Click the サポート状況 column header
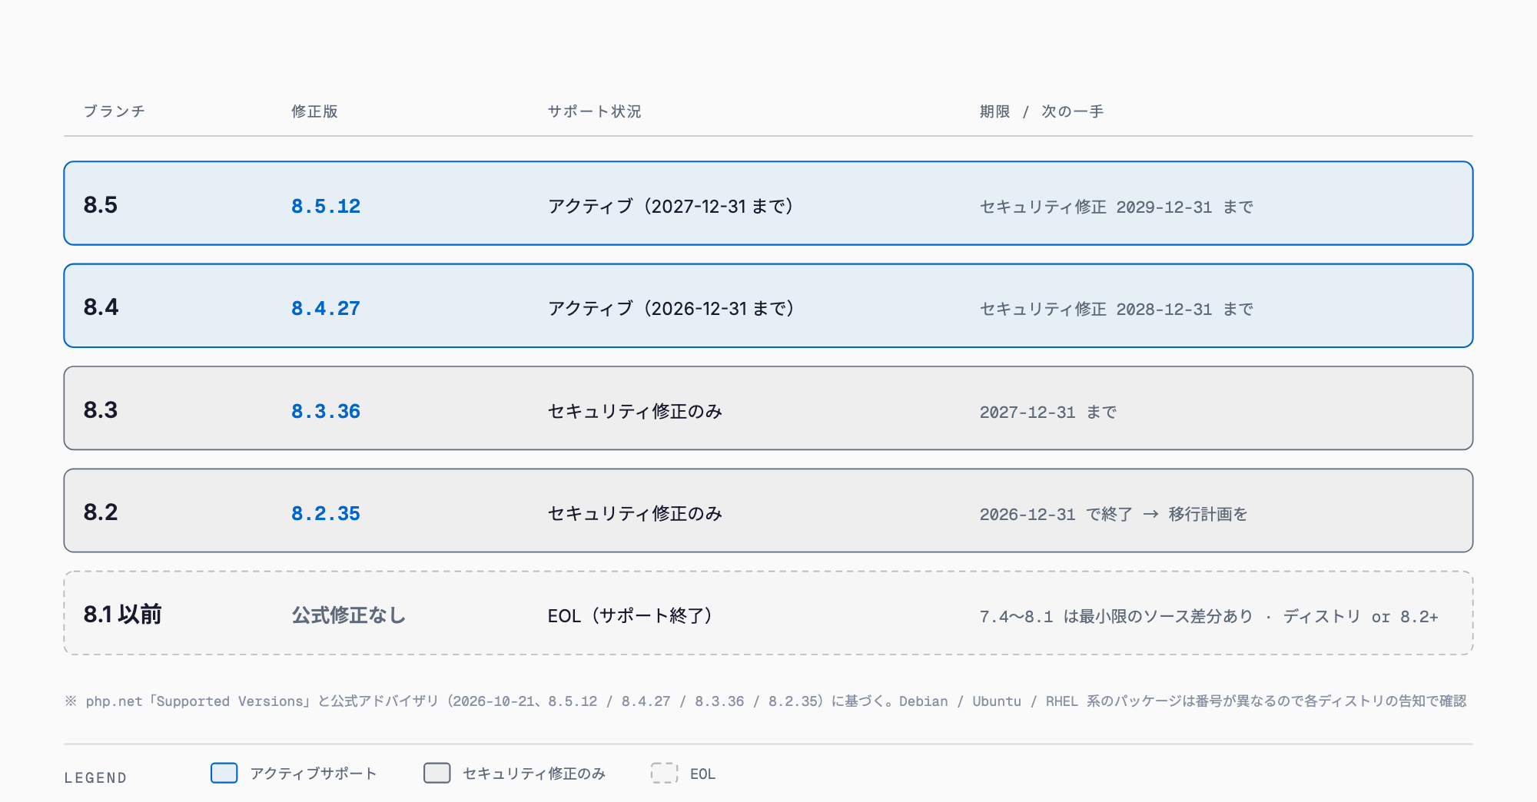The height and width of the screenshot is (802, 1537). (x=594, y=111)
